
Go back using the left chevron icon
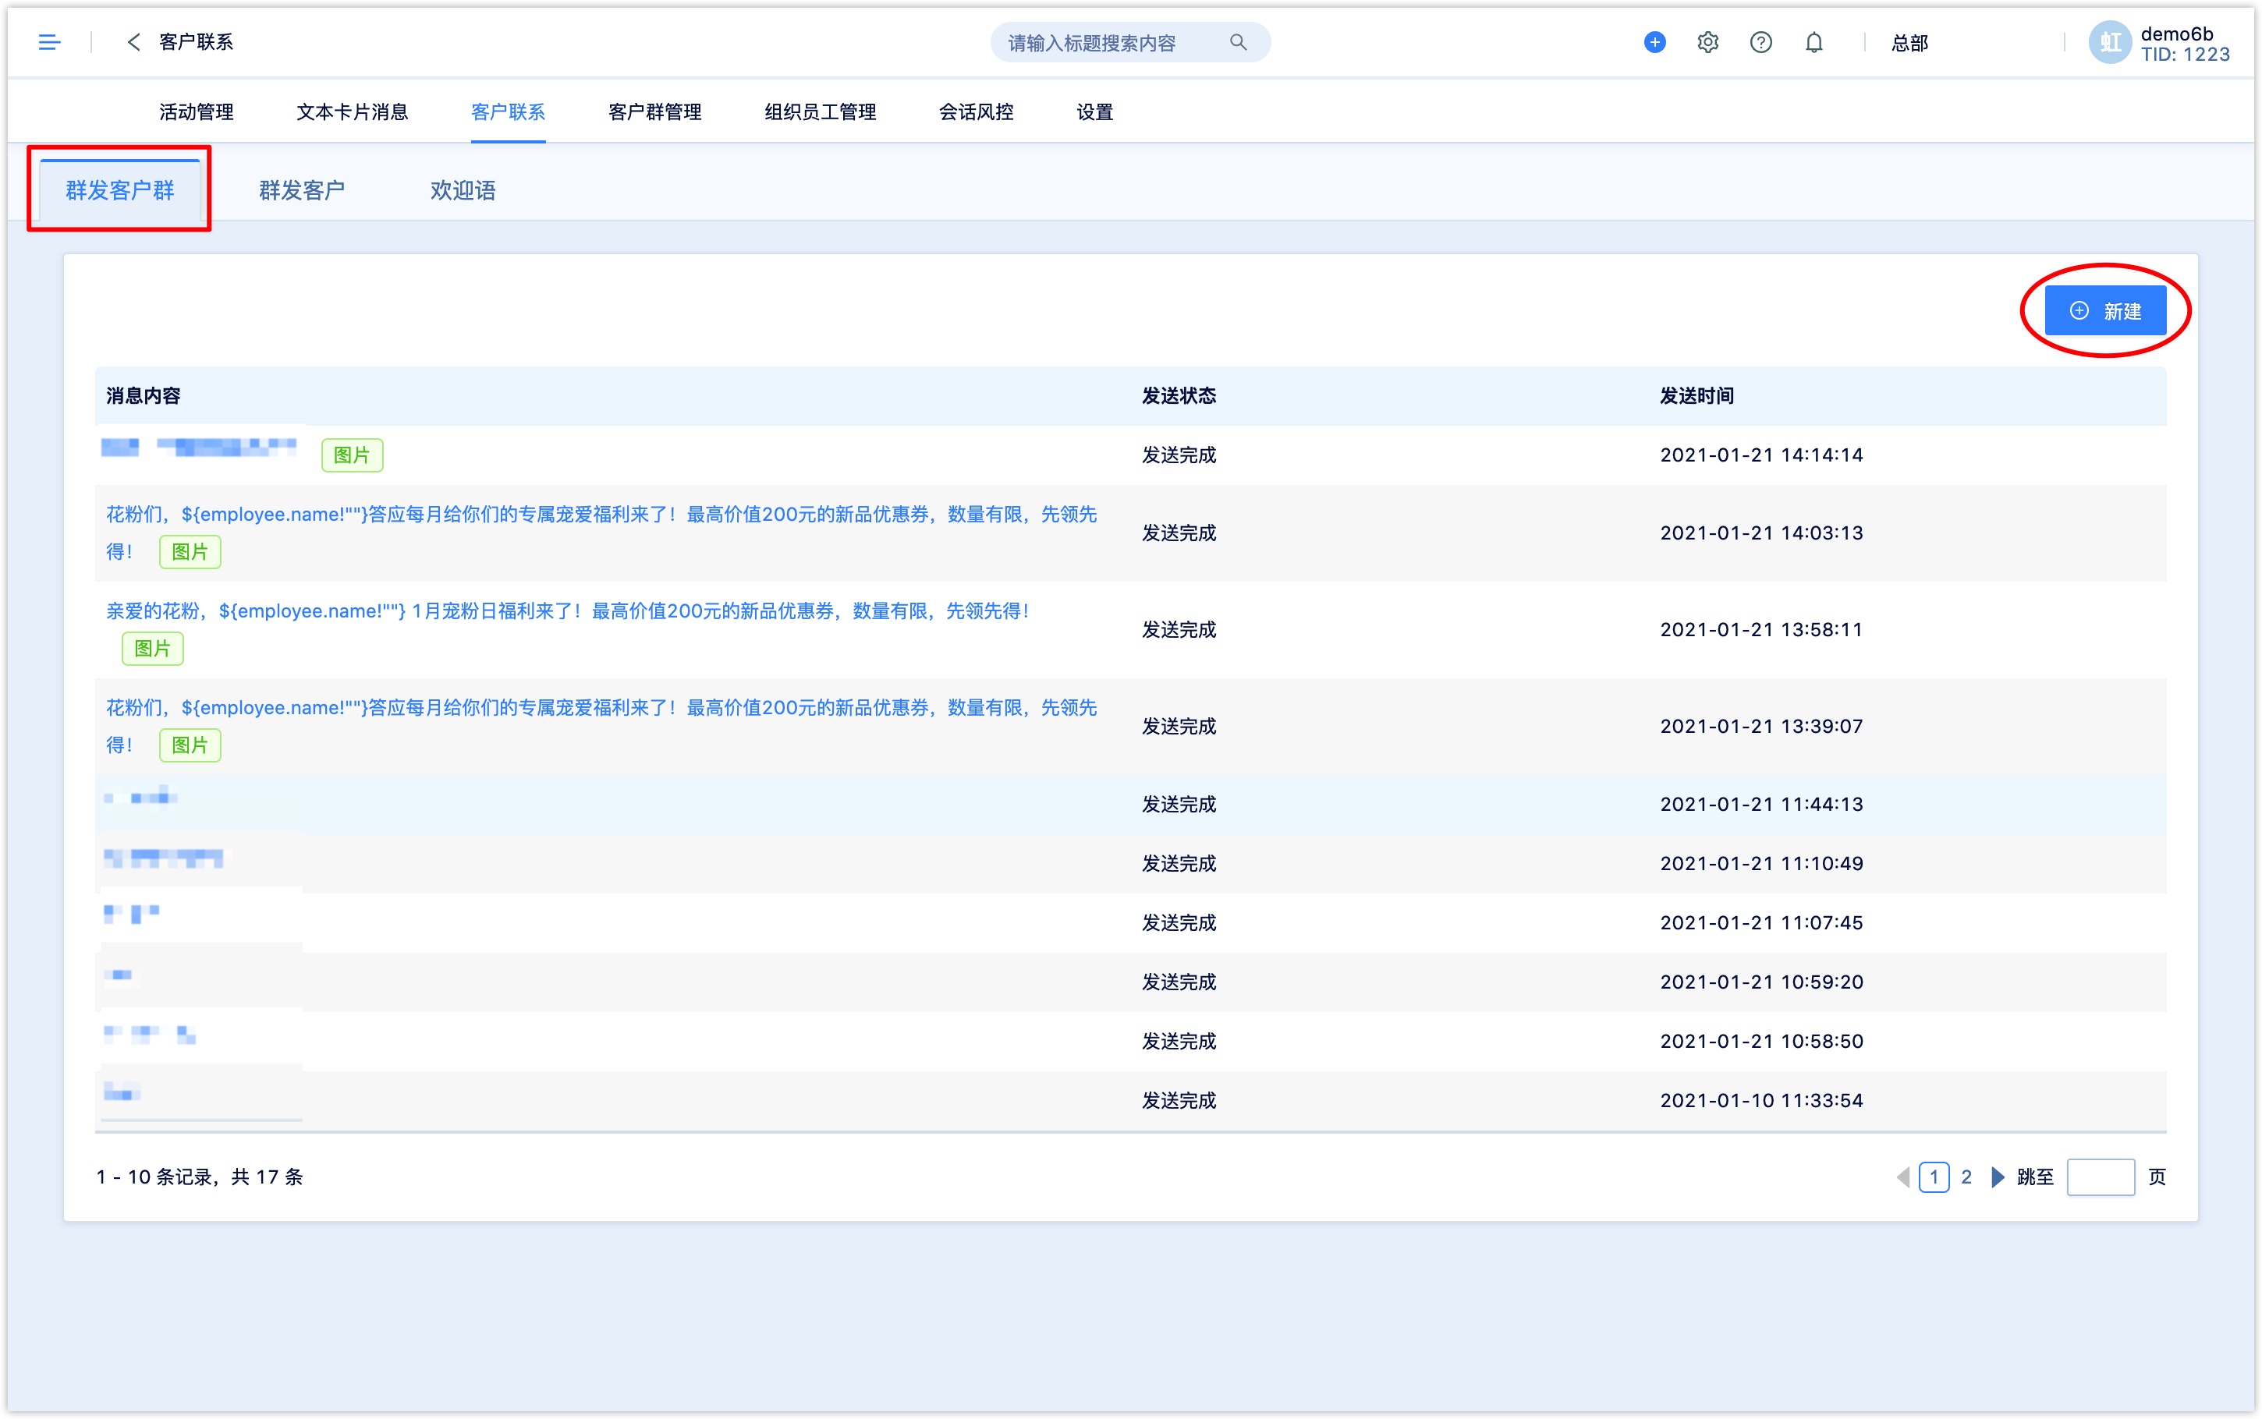click(x=133, y=42)
